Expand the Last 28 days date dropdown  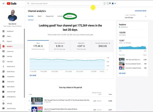[x=136, y=16]
